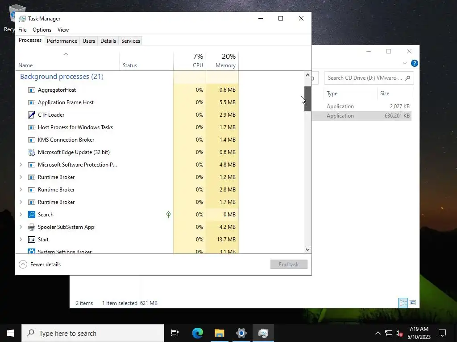Expand the Runtime Broker using 1.7 MB
The width and height of the screenshot is (457, 342).
pos(21,202)
